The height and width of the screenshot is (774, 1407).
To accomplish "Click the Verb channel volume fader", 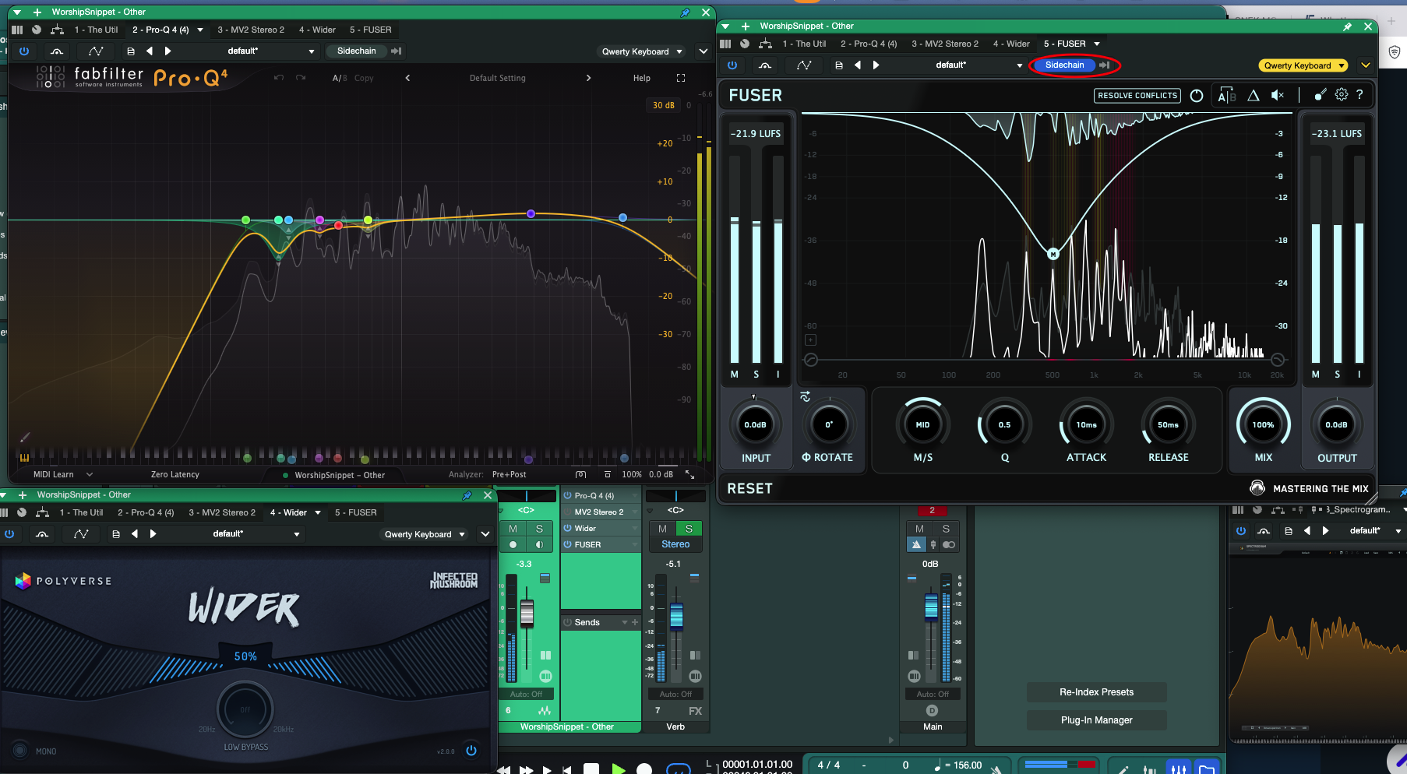I will 676,615.
